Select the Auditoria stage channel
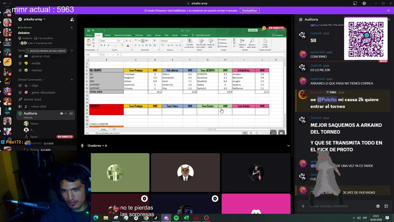The height and width of the screenshot is (222, 394). tap(46, 115)
